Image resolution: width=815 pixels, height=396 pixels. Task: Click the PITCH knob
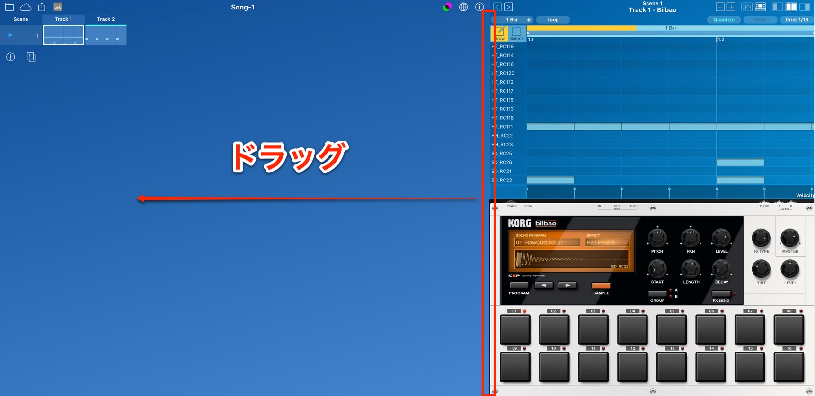(657, 238)
